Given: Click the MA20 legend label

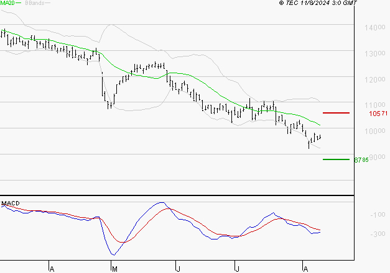Looking at the screenshot, I should (7, 3).
